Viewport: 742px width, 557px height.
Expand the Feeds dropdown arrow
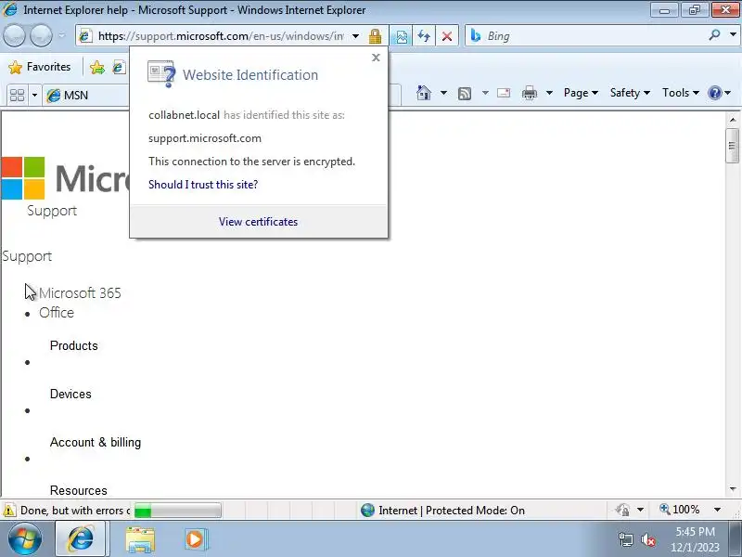point(485,93)
